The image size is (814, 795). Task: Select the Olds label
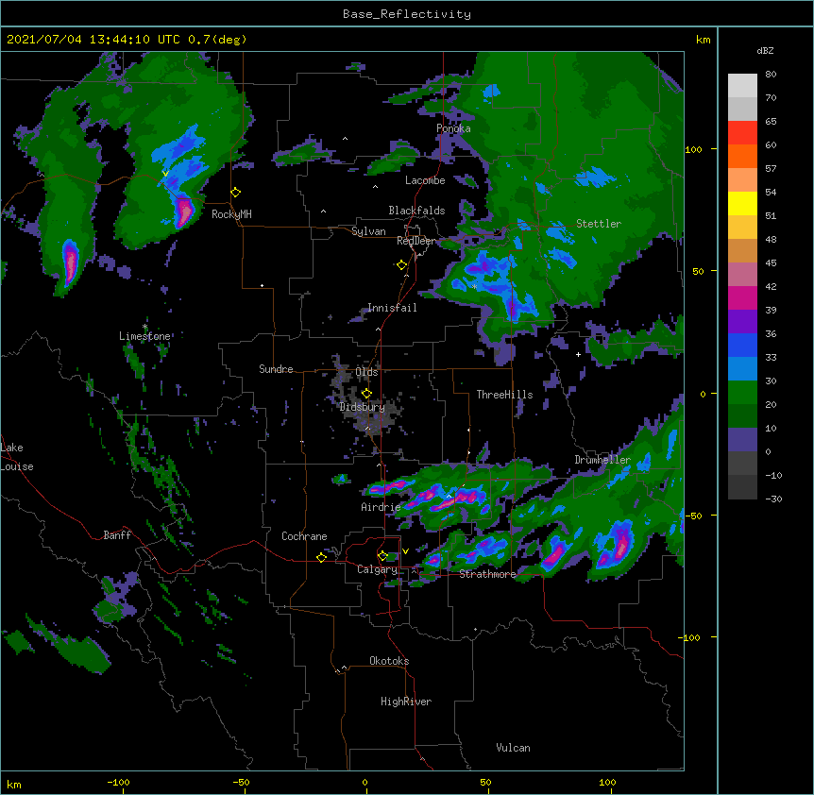tap(366, 372)
